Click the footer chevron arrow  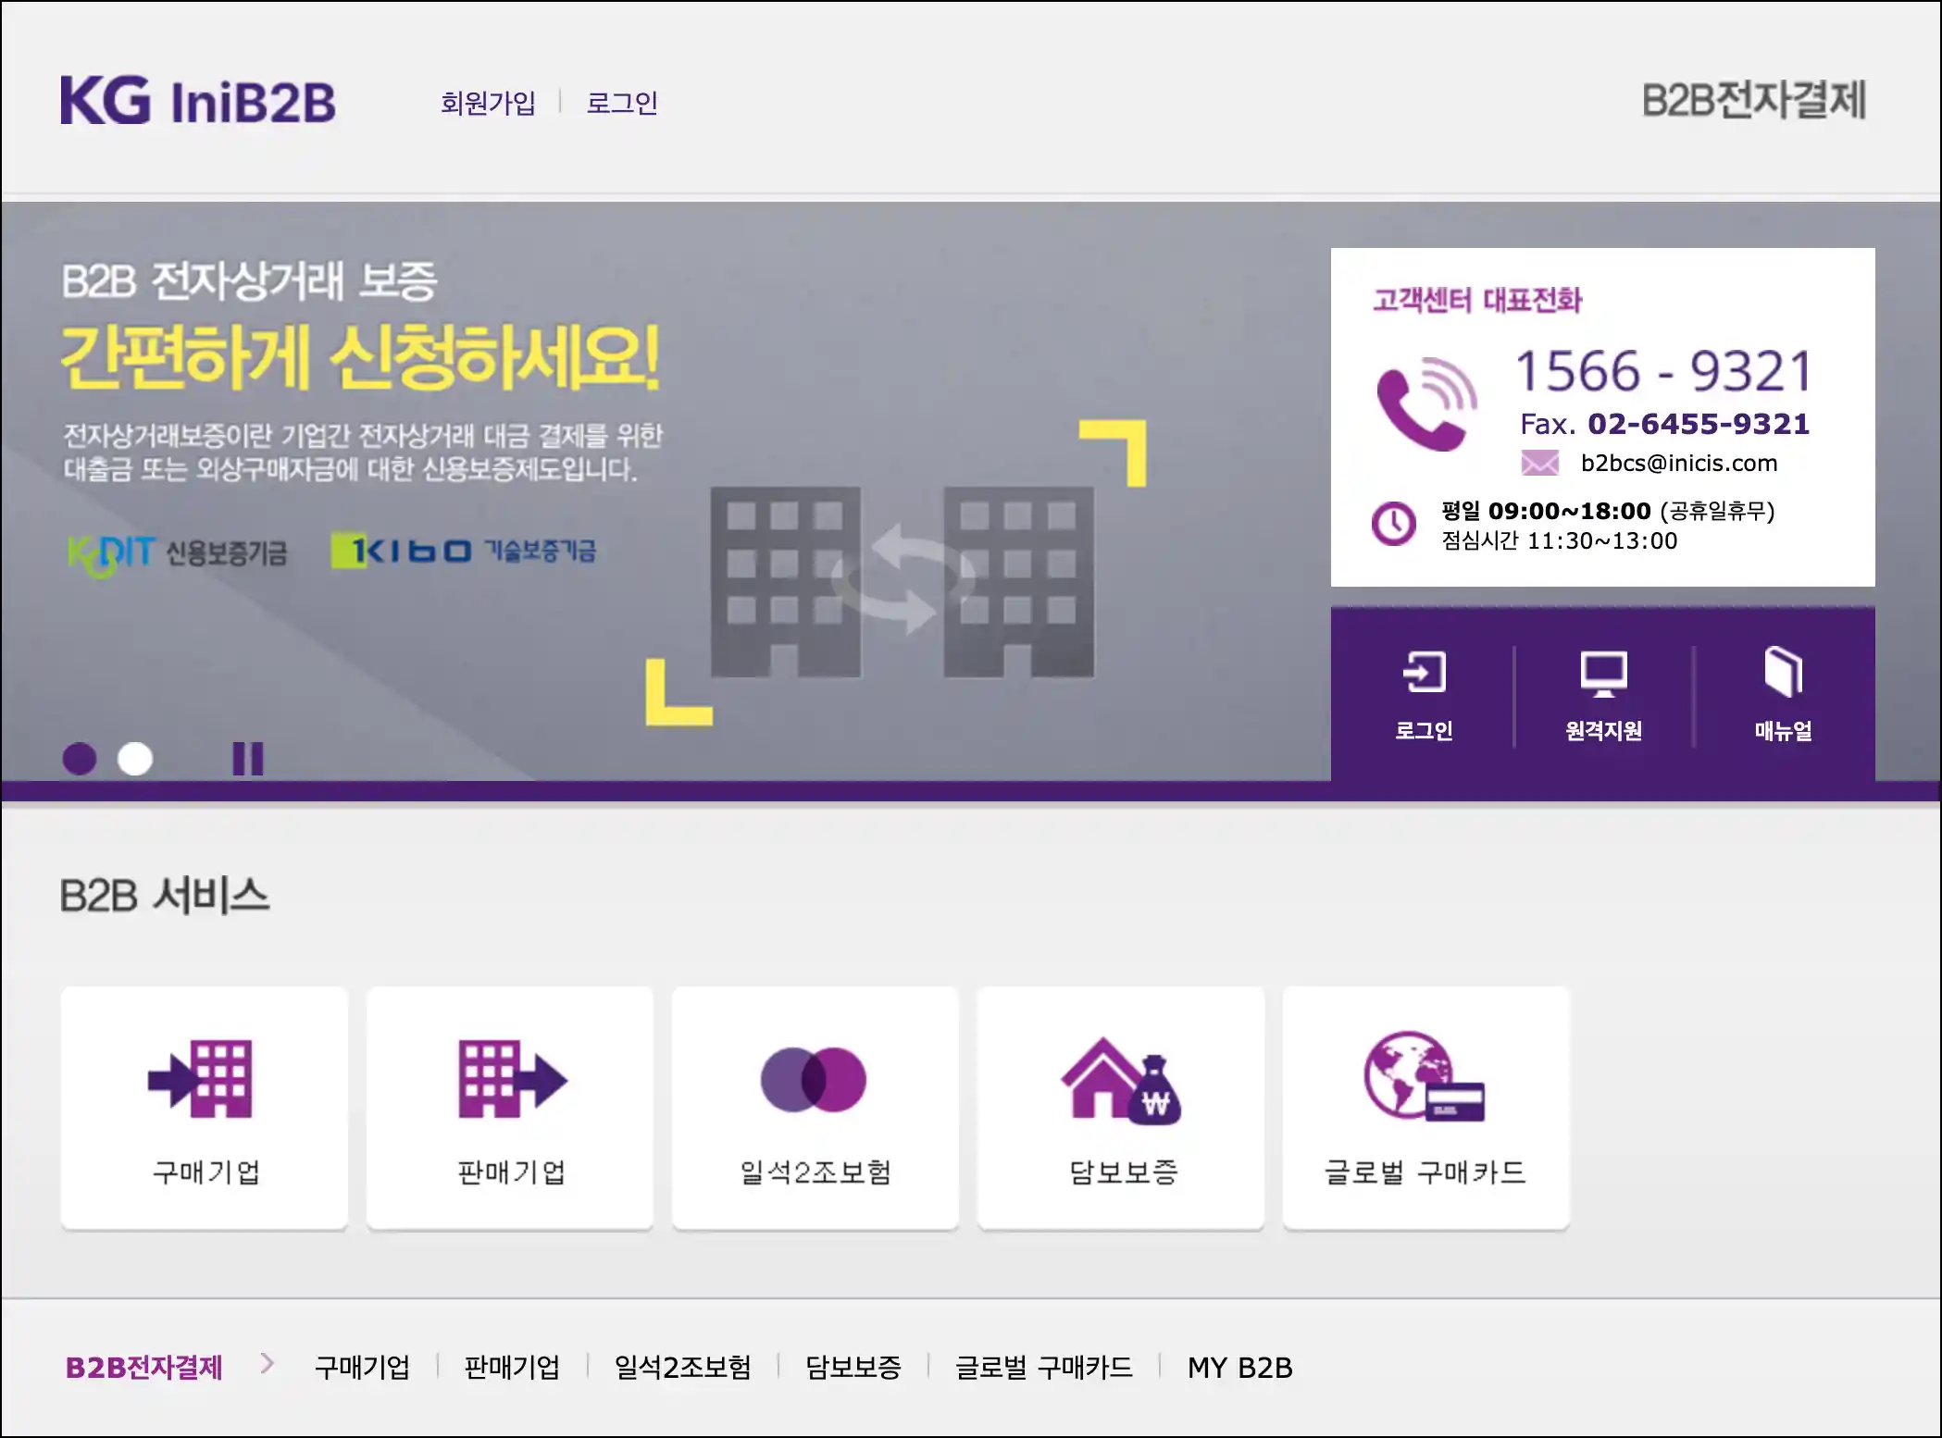(268, 1363)
